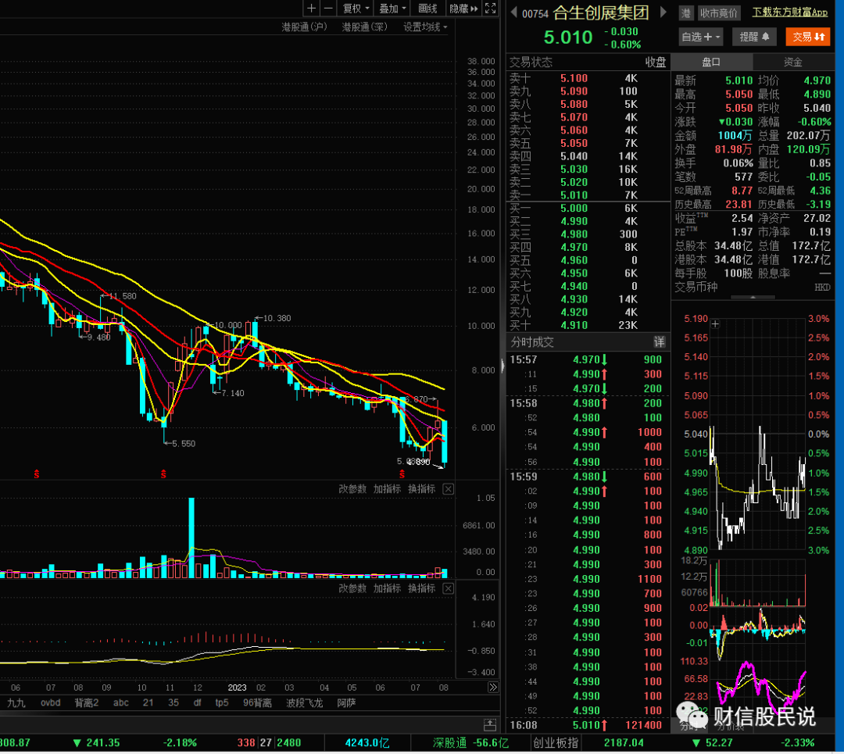844x754 pixels.
Task: Select 波段飞龙 indicator tab
Action: [x=304, y=702]
